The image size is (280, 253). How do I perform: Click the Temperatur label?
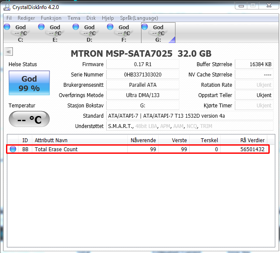point(22,106)
